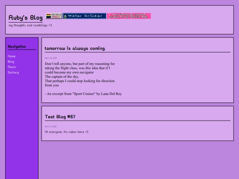The height and width of the screenshot is (179, 239).
Task: Click the line beginning "Don't tell anyone"
Action: click(80, 64)
